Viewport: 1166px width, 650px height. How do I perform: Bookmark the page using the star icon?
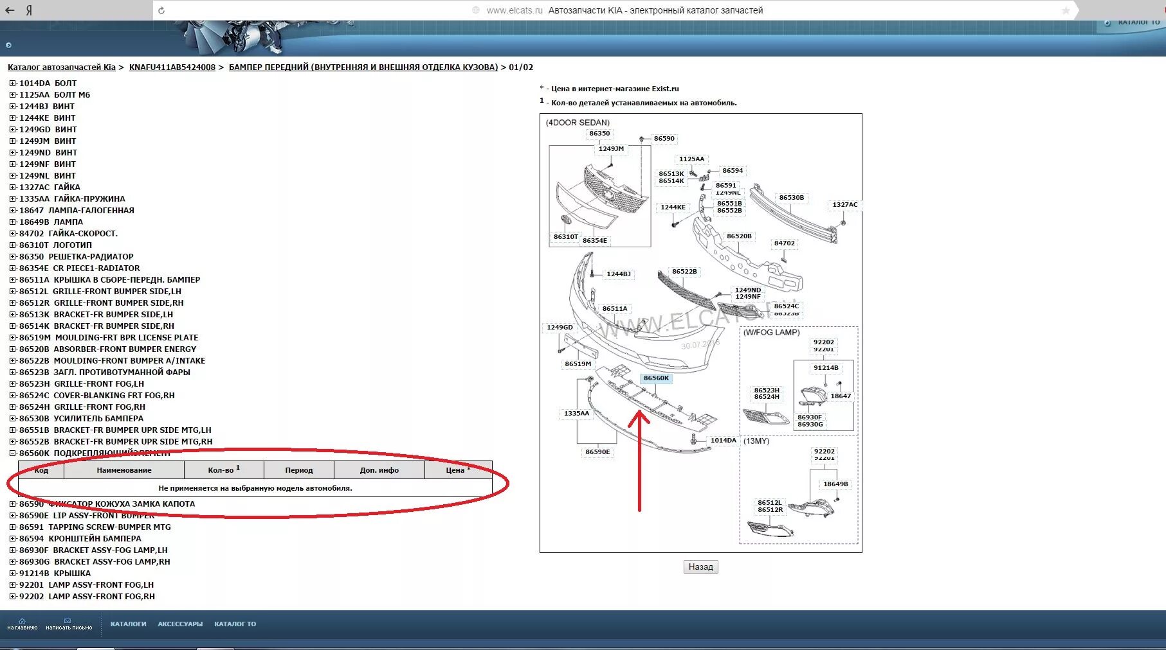[x=1066, y=10]
